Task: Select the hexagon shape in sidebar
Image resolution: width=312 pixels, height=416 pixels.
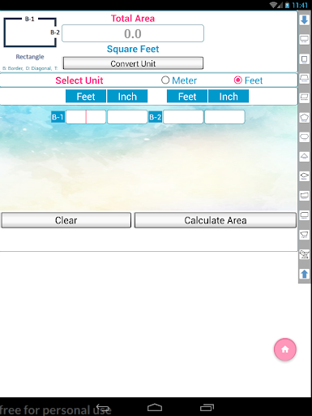Action: pyautogui.click(x=305, y=136)
